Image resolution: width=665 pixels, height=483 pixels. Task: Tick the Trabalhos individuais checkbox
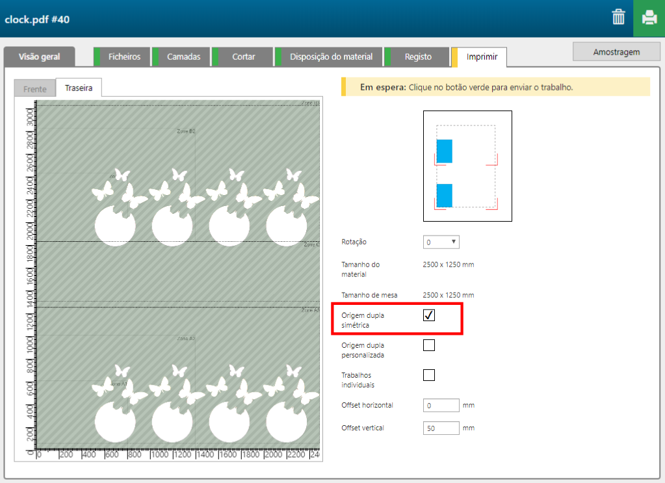coord(429,375)
